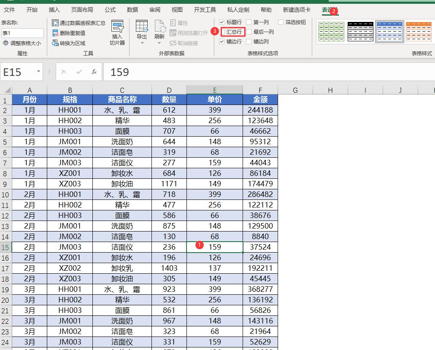Open the Developer (开发工具) tab
The width and height of the screenshot is (435, 350).
(x=205, y=10)
